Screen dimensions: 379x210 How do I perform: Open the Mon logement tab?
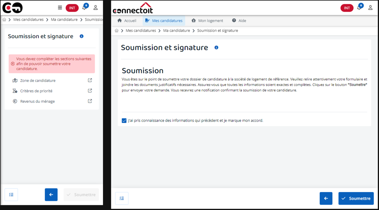click(207, 21)
